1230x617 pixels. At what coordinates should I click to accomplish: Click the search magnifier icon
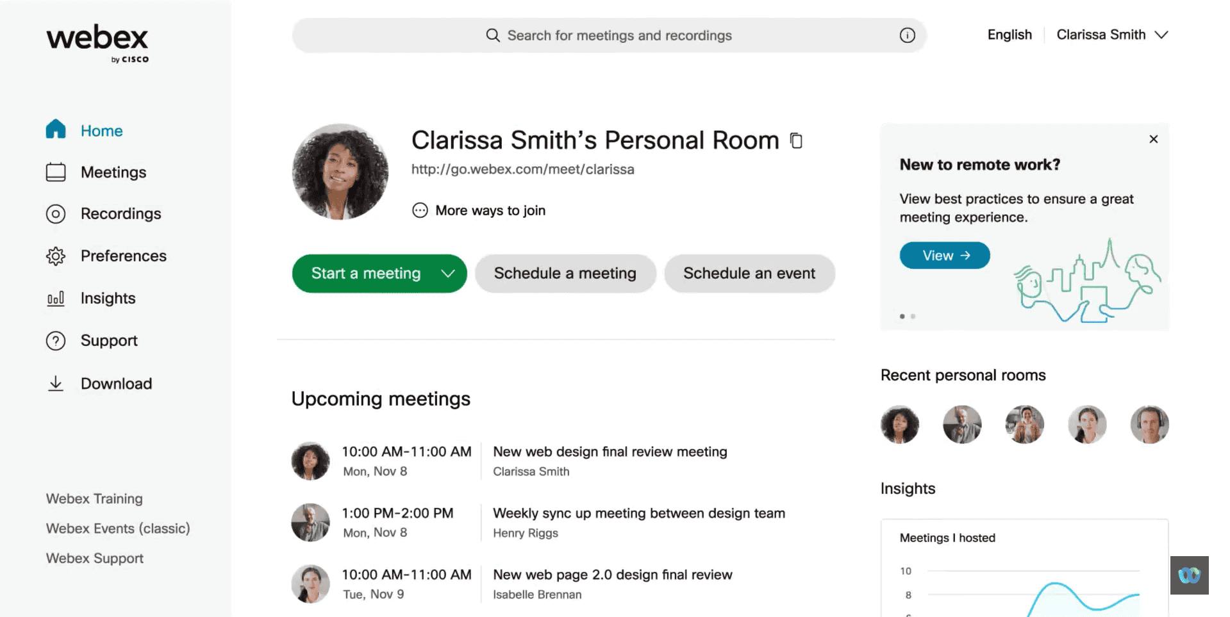[492, 35]
